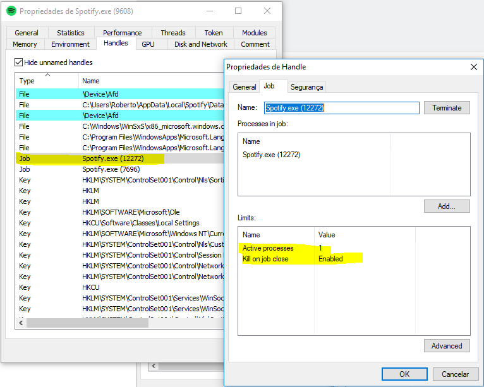Screen dimensions: 484x387
Task: Maximize the Spotify properties window
Action: 238,11
